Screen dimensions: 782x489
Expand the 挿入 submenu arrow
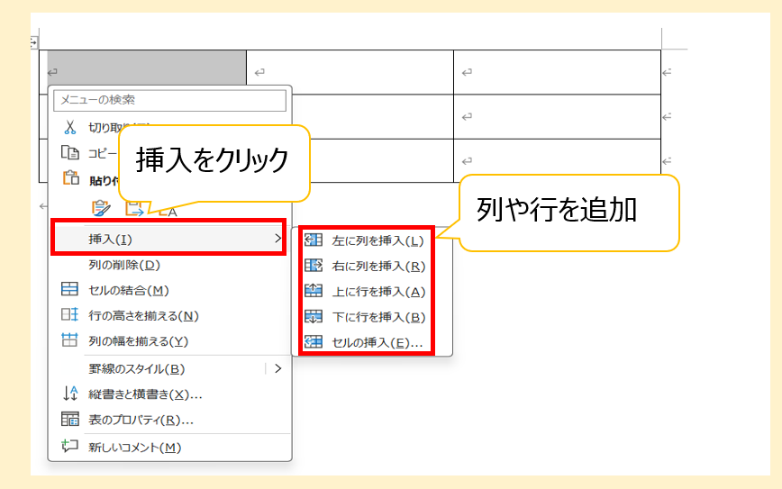click(277, 239)
